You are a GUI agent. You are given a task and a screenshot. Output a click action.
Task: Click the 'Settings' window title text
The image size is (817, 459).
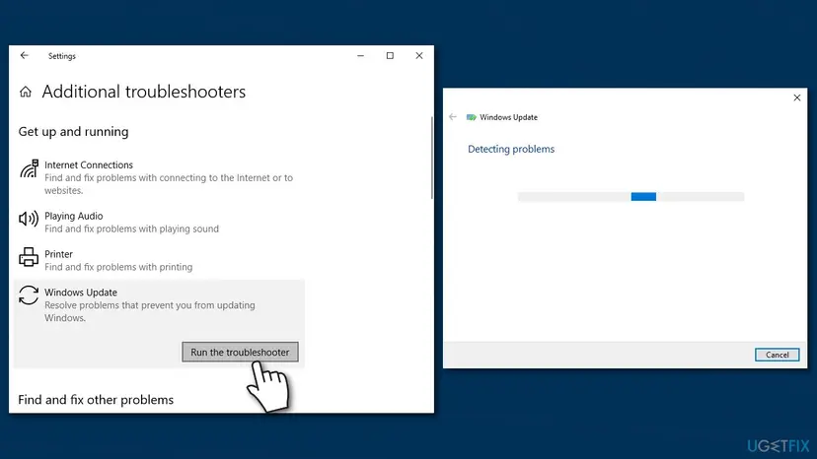pyautogui.click(x=62, y=56)
